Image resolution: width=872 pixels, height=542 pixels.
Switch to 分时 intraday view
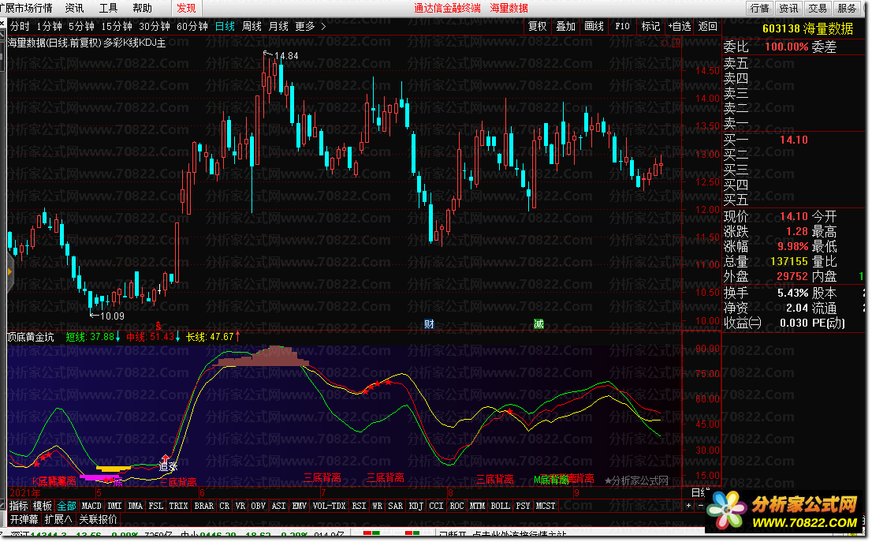click(20, 26)
